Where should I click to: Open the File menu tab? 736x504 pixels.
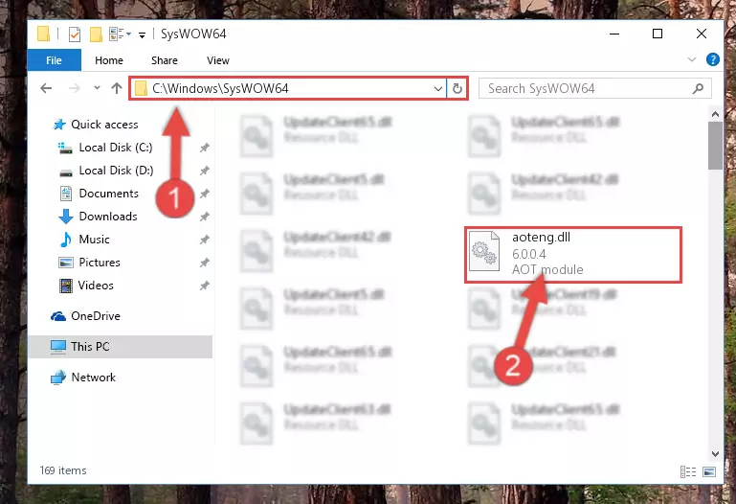(54, 60)
